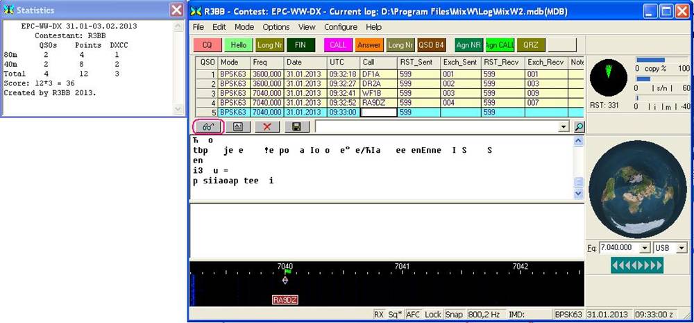
Task: Open the USB sideband mode dropdown
Action: [x=682, y=248]
